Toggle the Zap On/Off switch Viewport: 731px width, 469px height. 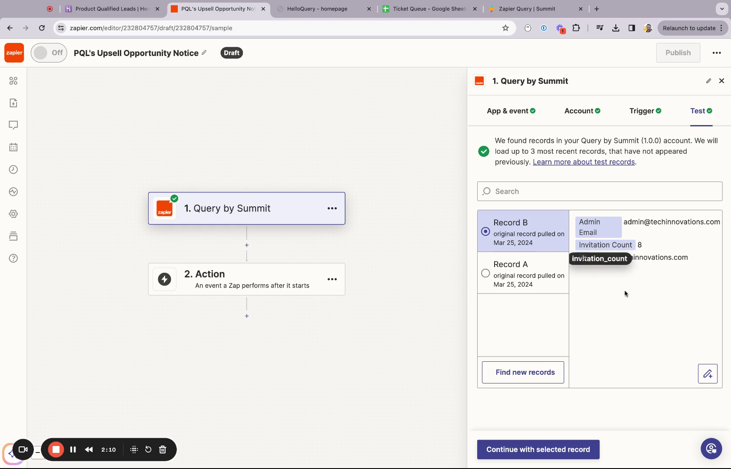[49, 53]
